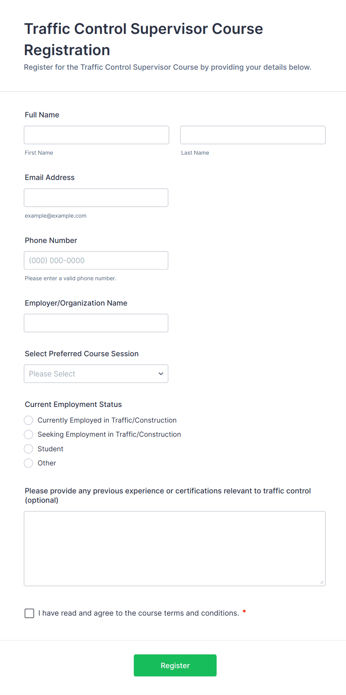The width and height of the screenshot is (346, 695).
Task: Select Currently Employed in Traffic/Construction radio
Action: coord(29,420)
